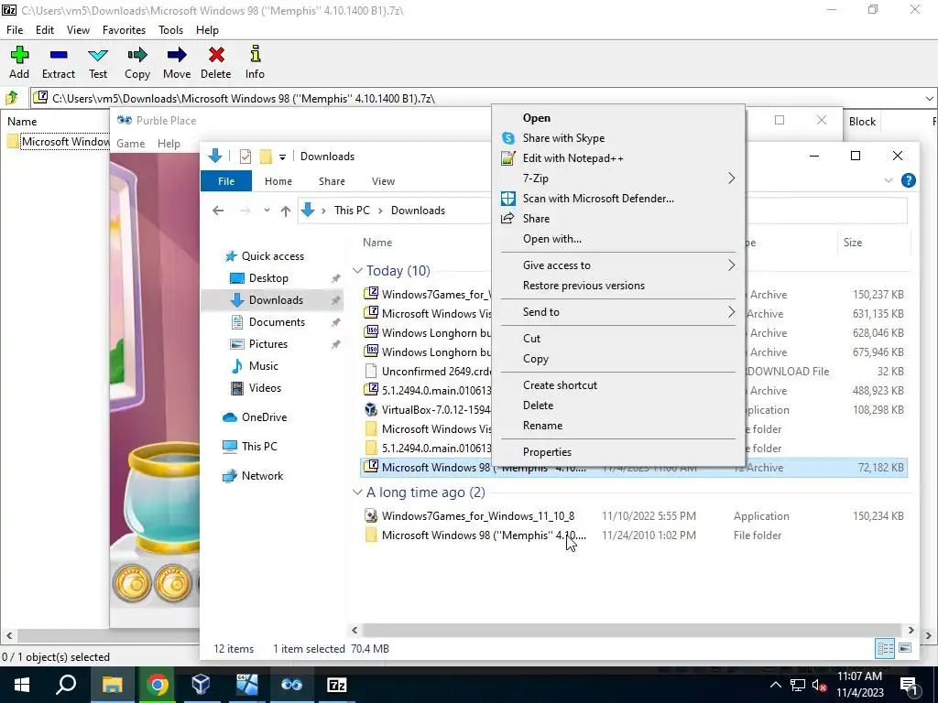Click the Move toolbar icon in 7-Zip
Screen dimensions: 938x703
(x=177, y=62)
